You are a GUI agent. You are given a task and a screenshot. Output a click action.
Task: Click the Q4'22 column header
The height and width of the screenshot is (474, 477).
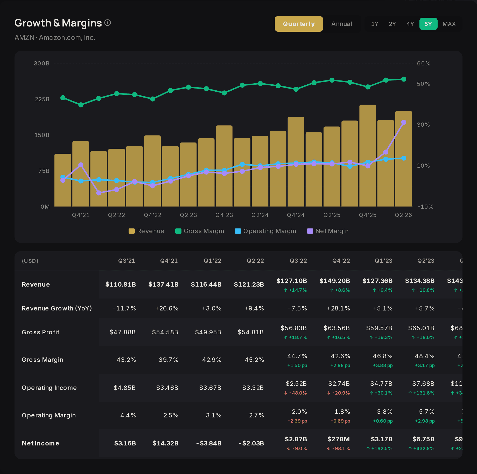(x=341, y=261)
